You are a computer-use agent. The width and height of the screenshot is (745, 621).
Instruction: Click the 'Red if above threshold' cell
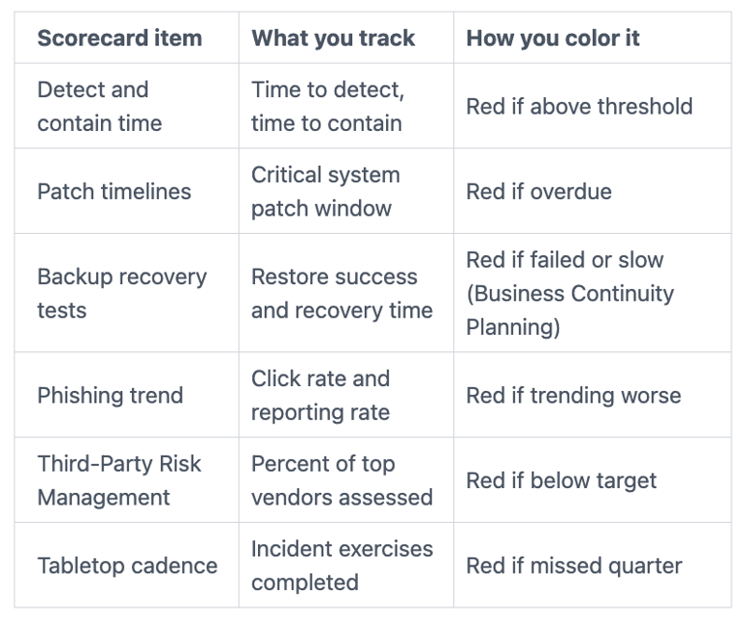click(579, 107)
